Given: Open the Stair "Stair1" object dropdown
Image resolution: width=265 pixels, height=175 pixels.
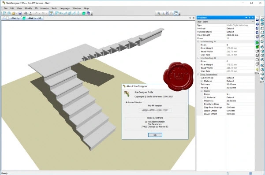Looking at the screenshot, I should [226, 22].
